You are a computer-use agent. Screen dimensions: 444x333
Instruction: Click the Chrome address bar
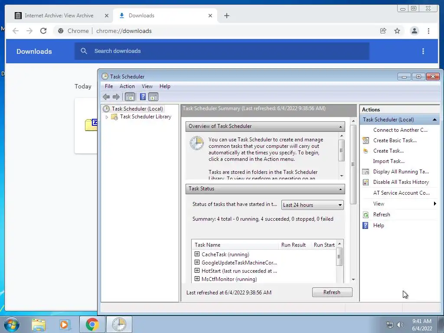[x=215, y=31]
